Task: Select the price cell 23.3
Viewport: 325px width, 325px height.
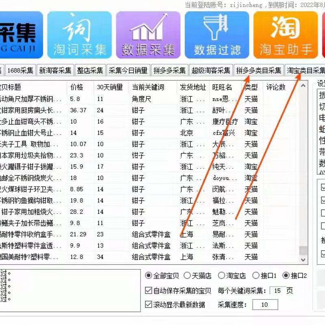Action: pos(76,155)
